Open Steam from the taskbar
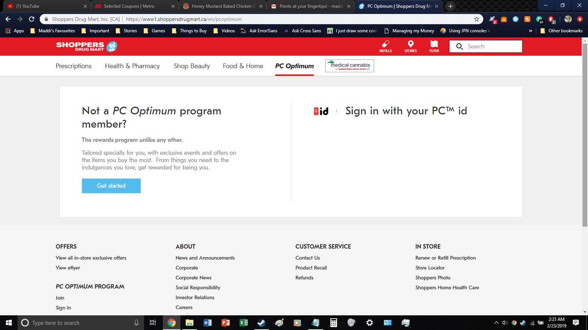588x330 pixels. (x=261, y=323)
